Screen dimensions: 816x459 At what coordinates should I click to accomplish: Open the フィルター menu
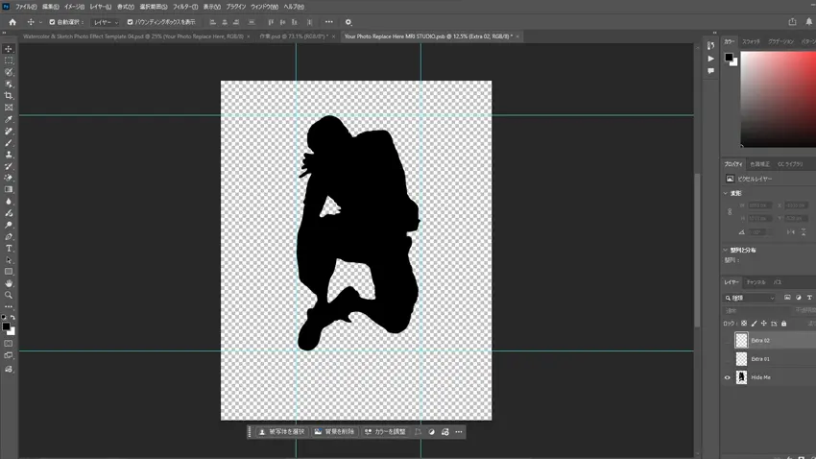tap(184, 7)
